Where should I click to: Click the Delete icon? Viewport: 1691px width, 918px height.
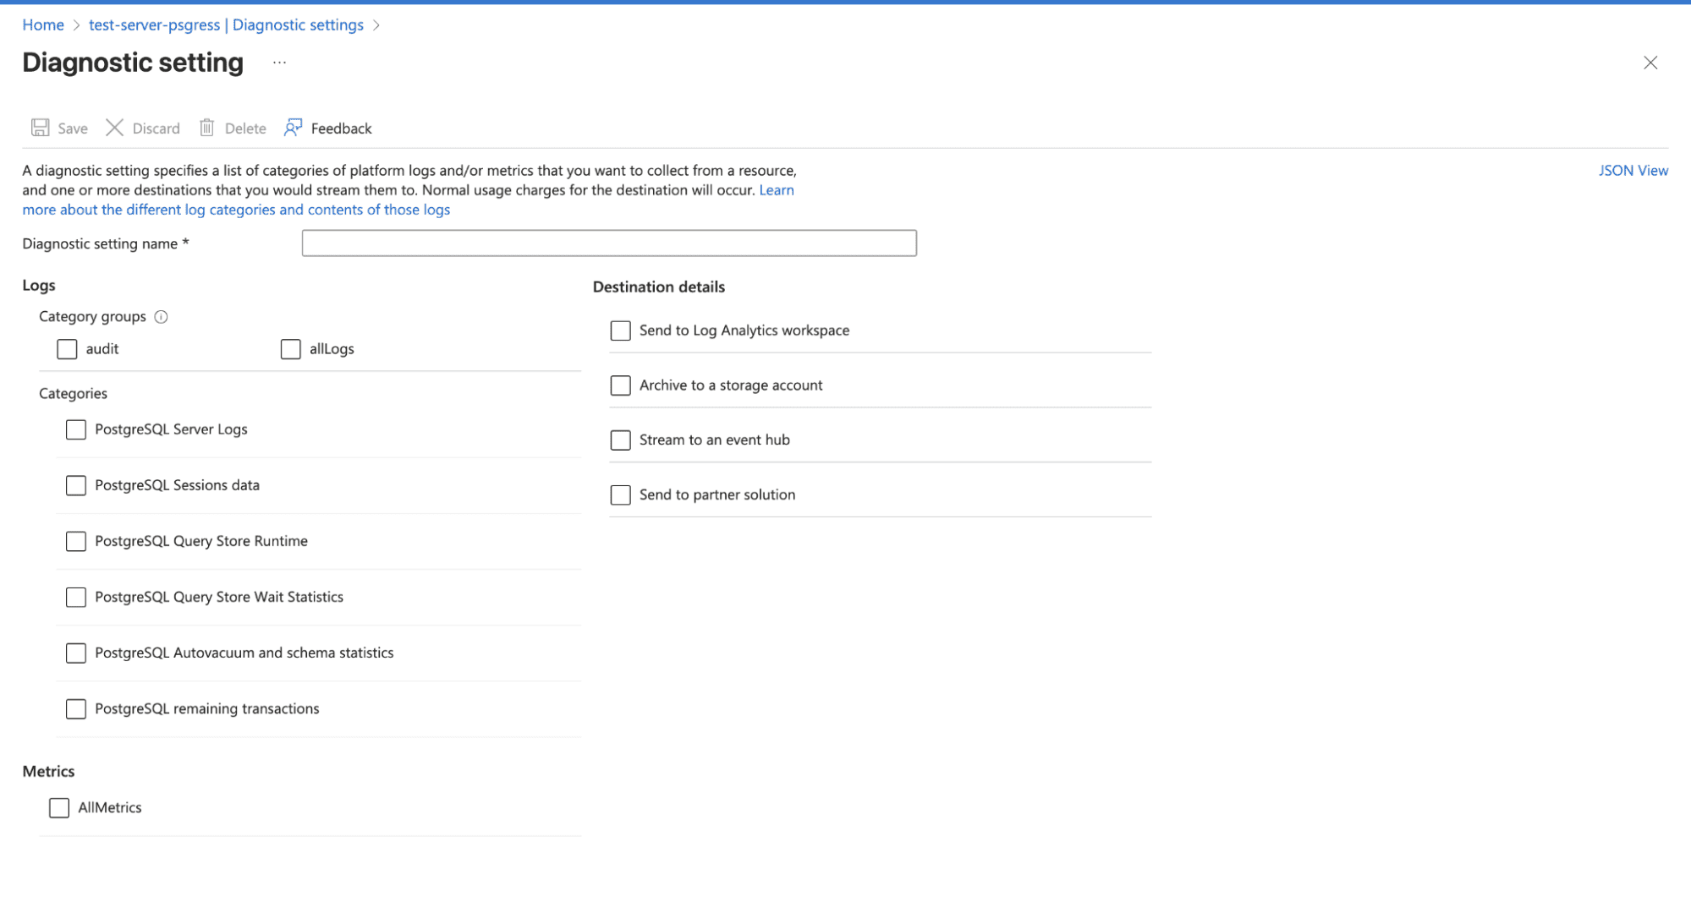208,128
